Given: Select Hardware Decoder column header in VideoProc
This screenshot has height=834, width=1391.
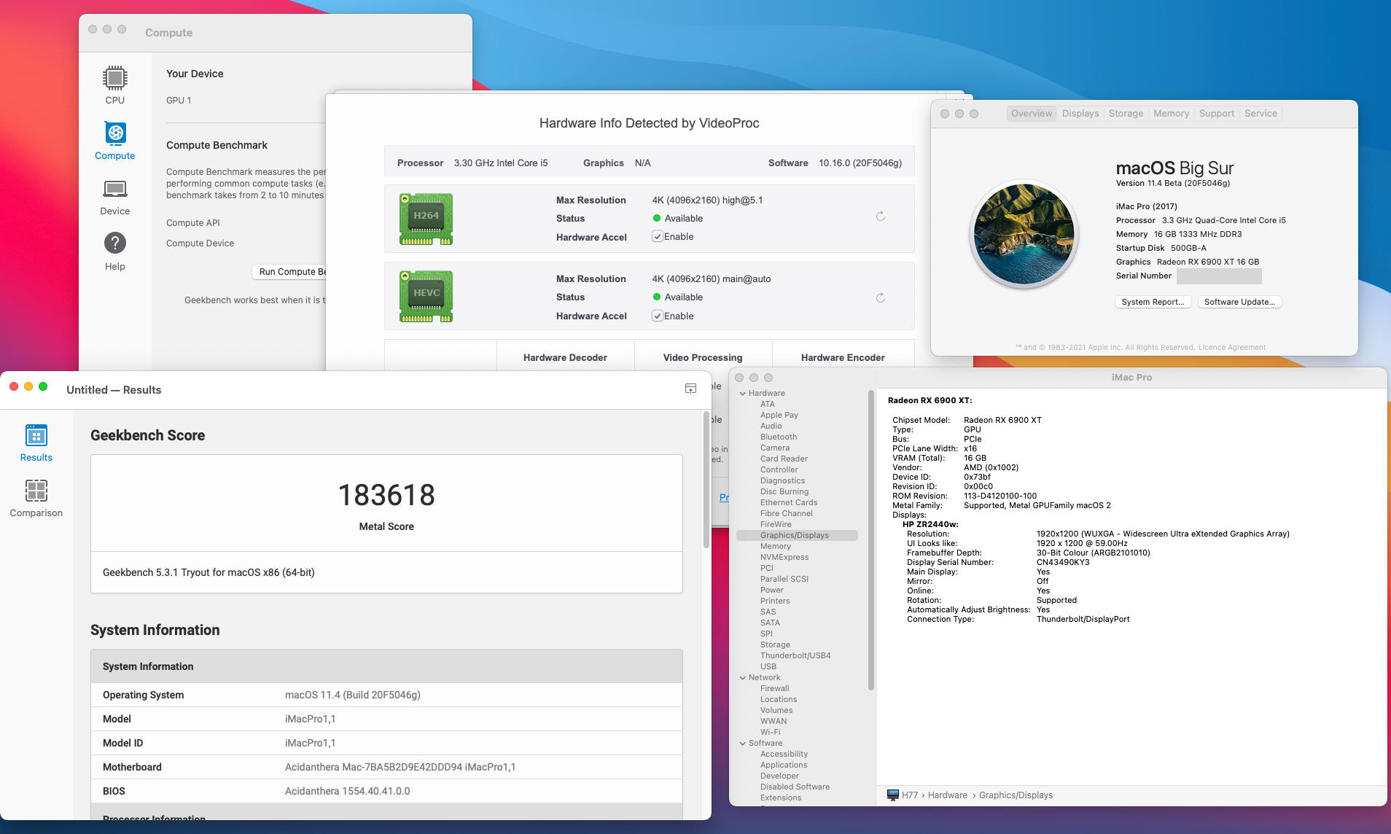Looking at the screenshot, I should (565, 357).
